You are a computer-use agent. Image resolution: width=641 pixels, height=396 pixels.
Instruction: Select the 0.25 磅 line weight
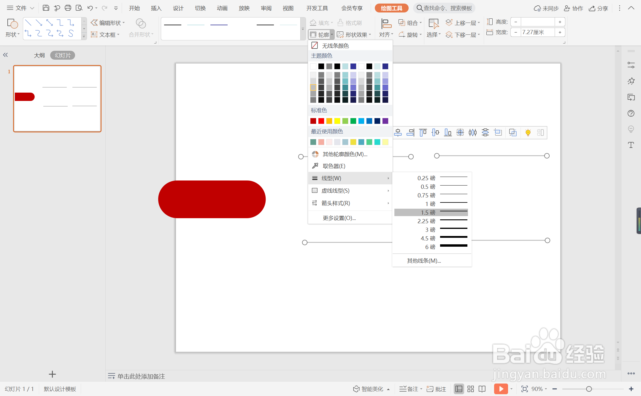click(431, 178)
